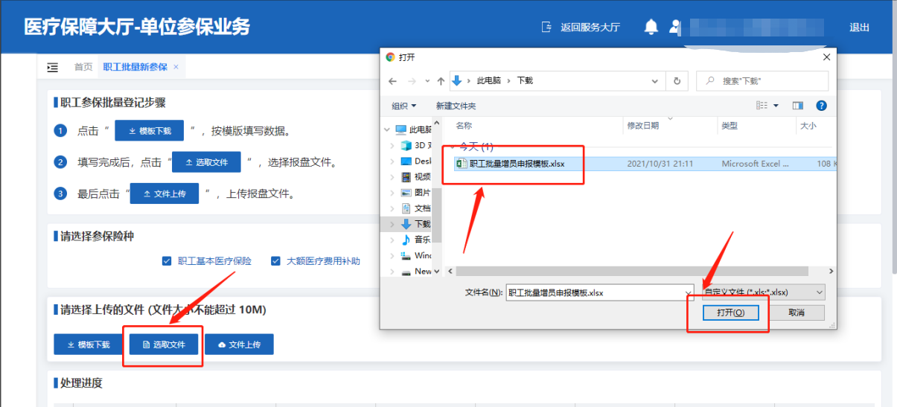
Task: Close the Open file dialog
Action: pos(826,57)
